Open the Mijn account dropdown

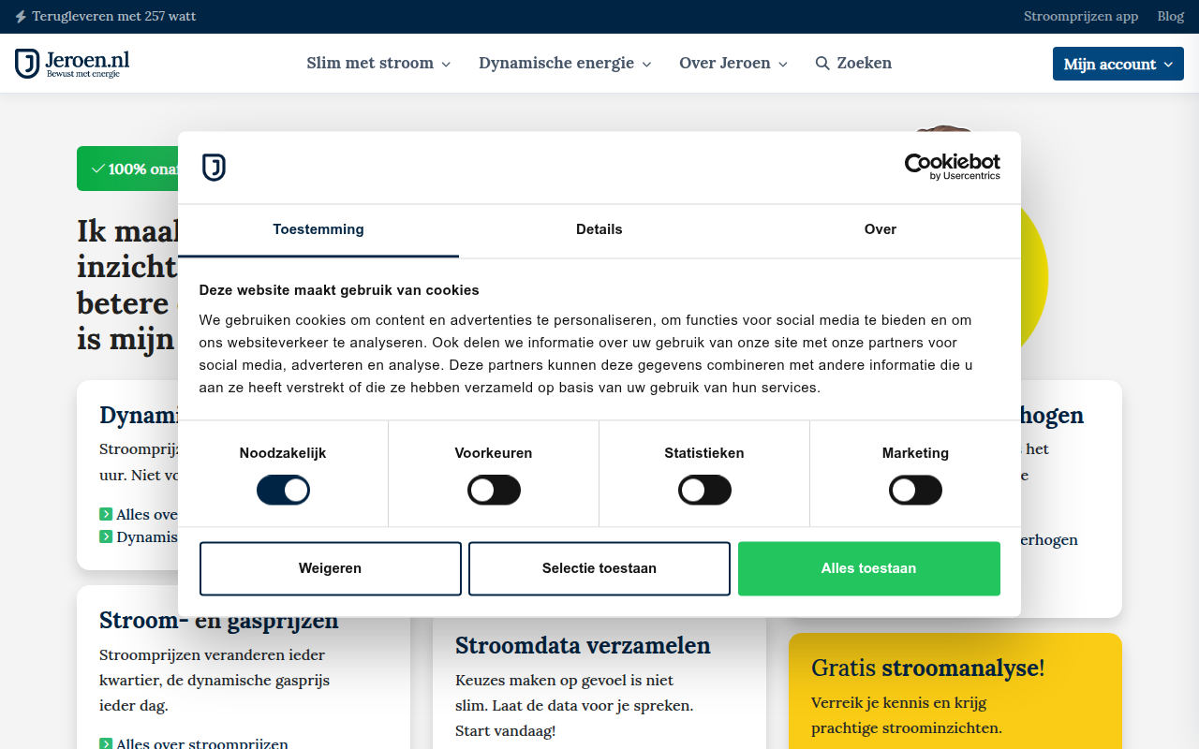(1118, 64)
